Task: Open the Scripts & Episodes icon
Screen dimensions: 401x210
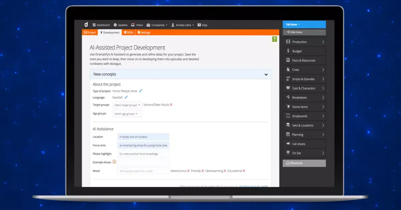Action: coord(288,79)
